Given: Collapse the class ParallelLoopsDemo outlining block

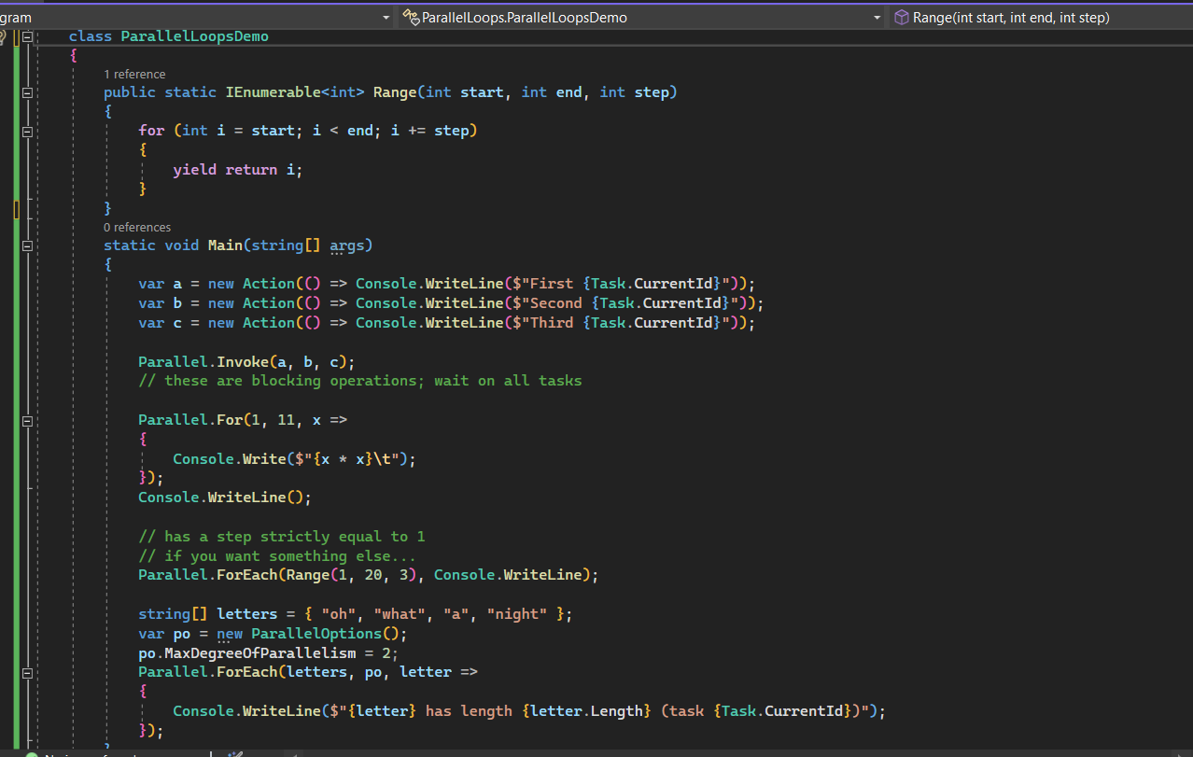Looking at the screenshot, I should [27, 36].
